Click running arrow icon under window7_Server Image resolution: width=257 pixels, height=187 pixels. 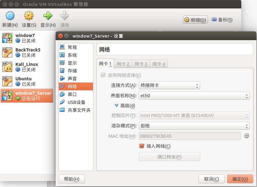click(x=18, y=98)
